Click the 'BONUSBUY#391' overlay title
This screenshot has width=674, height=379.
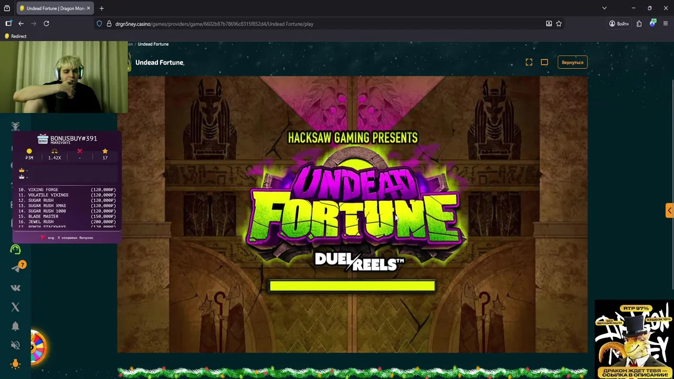click(74, 138)
